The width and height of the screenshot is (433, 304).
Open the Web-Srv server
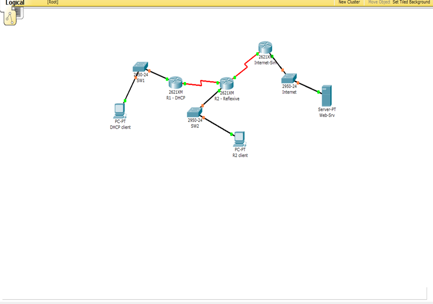(x=327, y=96)
